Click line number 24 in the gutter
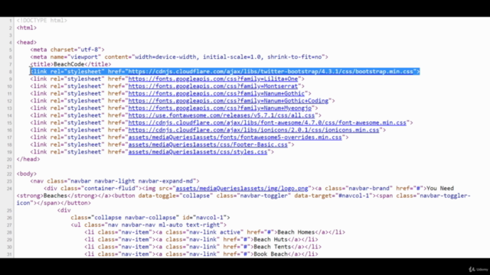The image size is (490, 275). click(9, 189)
